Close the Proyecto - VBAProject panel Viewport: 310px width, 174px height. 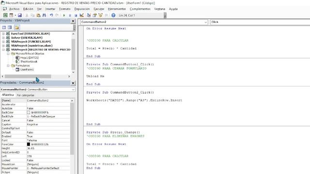point(73,21)
